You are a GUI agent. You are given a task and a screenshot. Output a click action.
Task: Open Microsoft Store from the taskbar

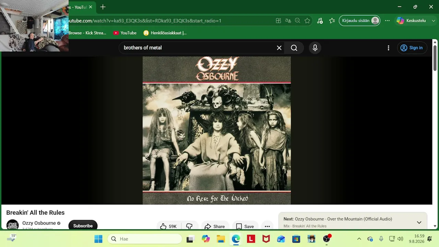tap(296, 239)
